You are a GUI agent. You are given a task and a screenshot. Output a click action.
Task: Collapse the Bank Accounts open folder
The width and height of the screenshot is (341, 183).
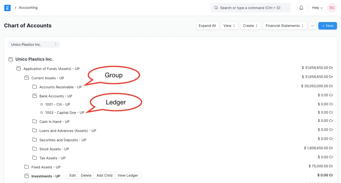(35, 96)
